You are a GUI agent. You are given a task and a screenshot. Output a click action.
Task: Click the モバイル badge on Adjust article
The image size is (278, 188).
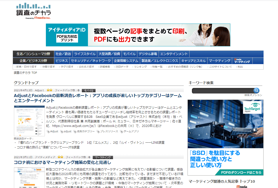pyautogui.click(x=89, y=90)
